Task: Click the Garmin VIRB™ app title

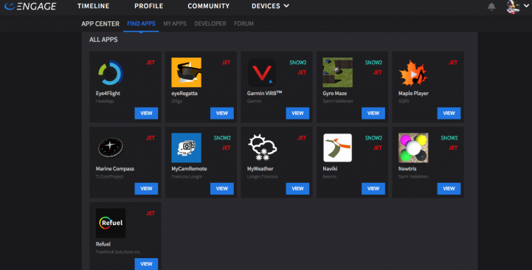Action: 265,93
